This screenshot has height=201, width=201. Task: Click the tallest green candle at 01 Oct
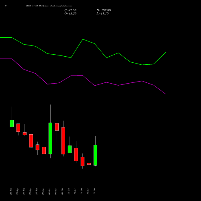(x=50, y=138)
